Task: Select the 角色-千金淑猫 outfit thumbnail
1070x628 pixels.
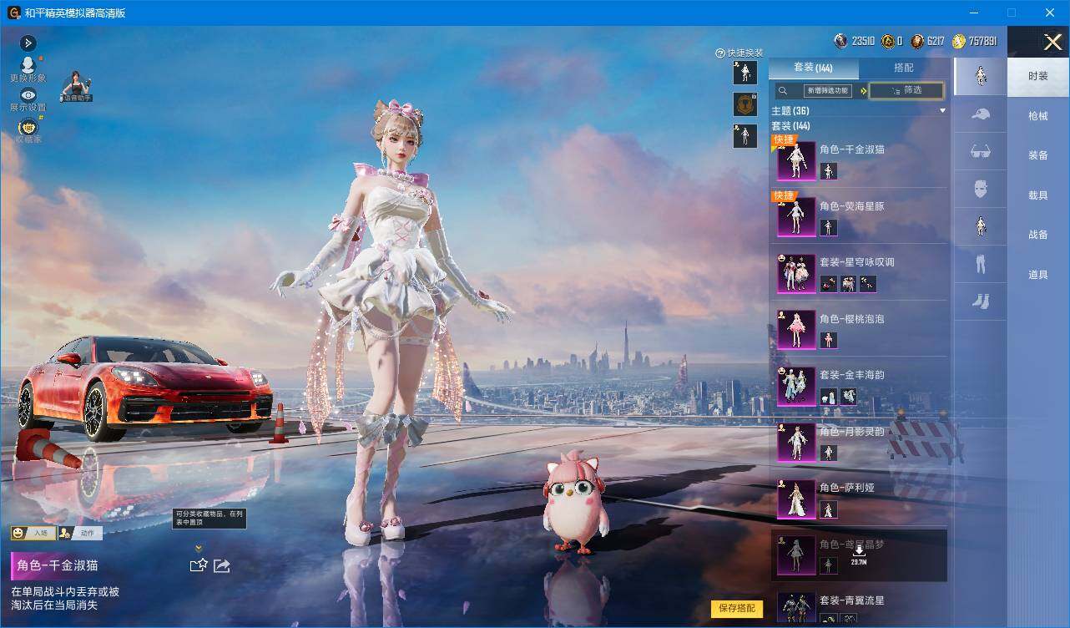Action: tap(796, 161)
